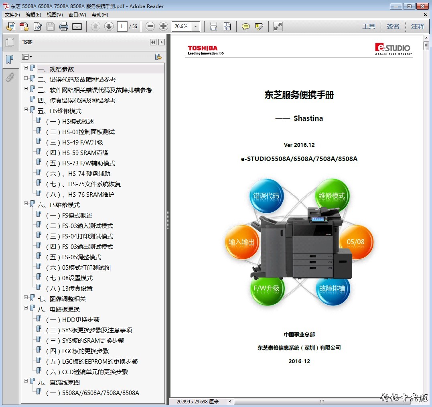Click the Print icon in toolbar
This screenshot has height=407, width=432.
tap(63, 26)
